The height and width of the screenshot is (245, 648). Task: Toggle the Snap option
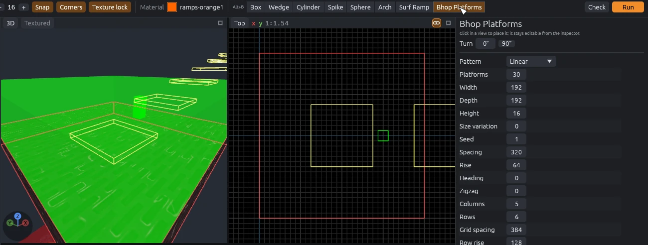[x=42, y=7]
